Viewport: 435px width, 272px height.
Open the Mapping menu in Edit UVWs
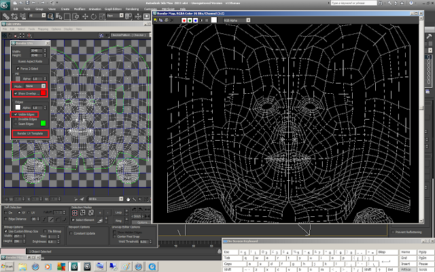click(x=43, y=29)
